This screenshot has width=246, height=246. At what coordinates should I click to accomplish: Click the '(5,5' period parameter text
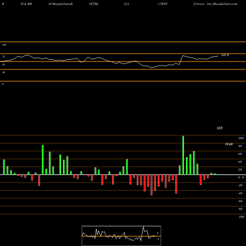pos(126,4)
